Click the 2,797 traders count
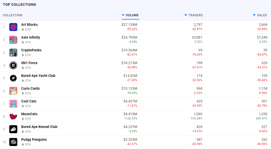The height and width of the screenshot is (149, 271). (198, 25)
